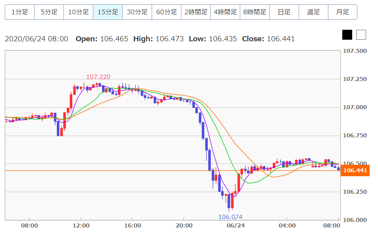
Task: Click the 106.074 low price marker
Action: (230, 217)
